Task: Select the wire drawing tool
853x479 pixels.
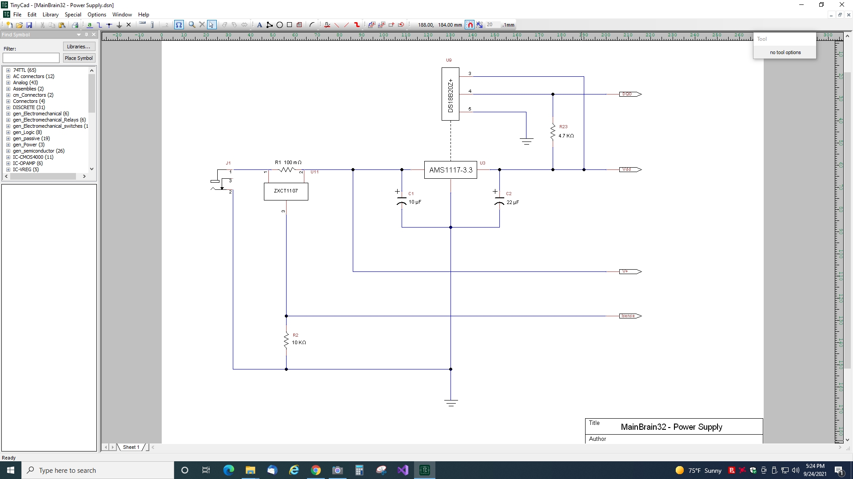Action: point(99,25)
